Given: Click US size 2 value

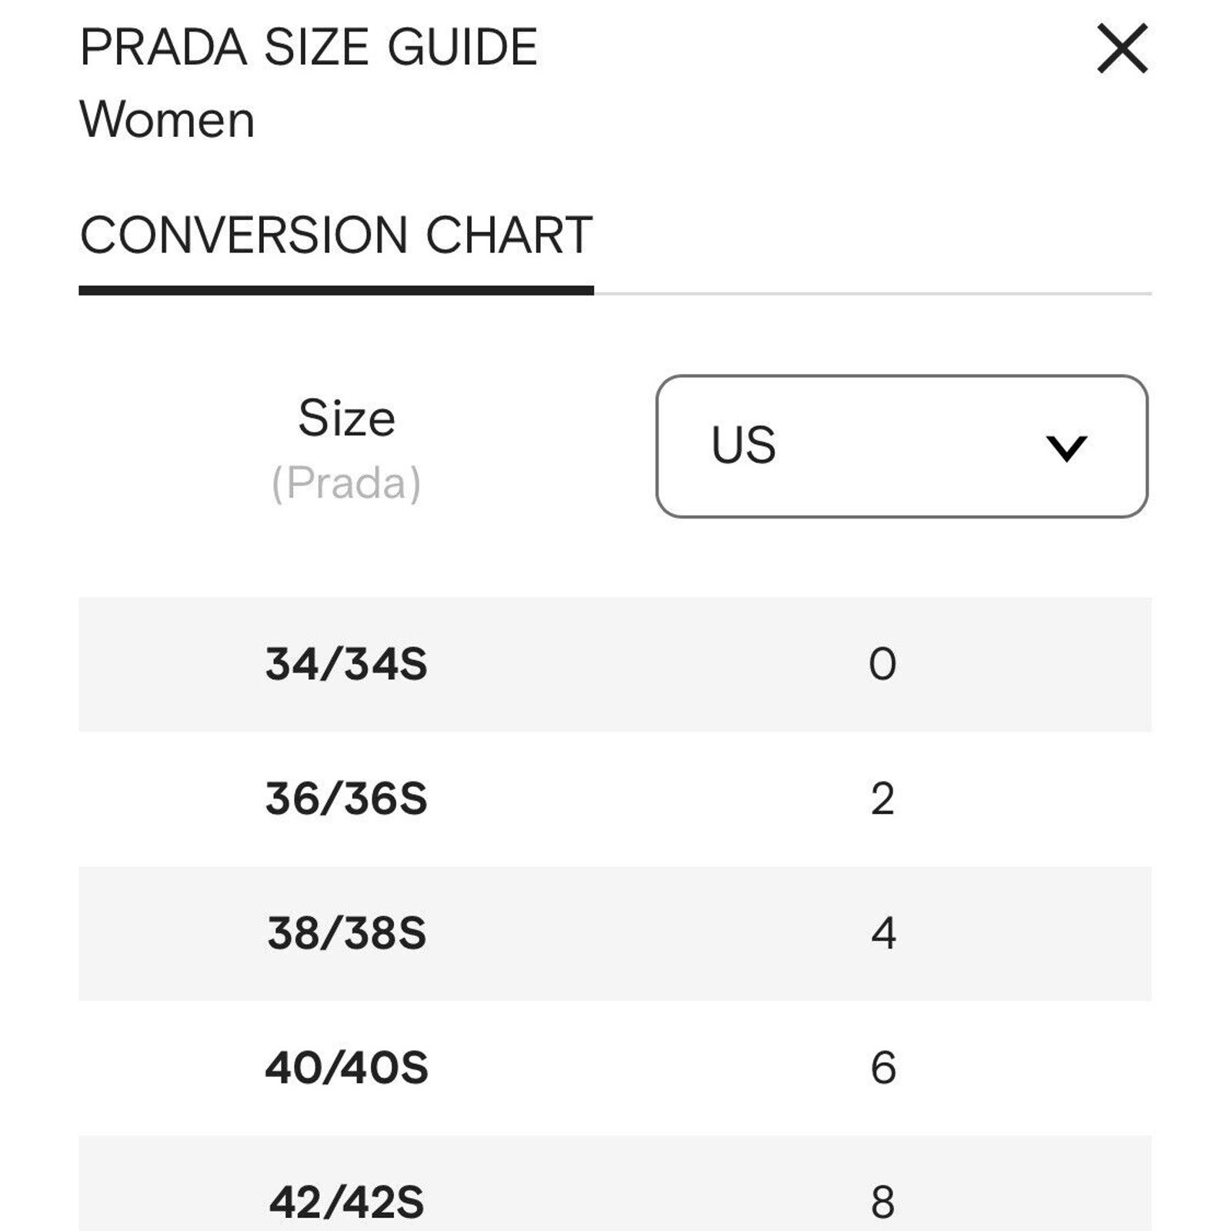Looking at the screenshot, I should tap(882, 799).
